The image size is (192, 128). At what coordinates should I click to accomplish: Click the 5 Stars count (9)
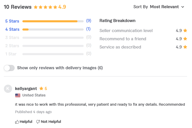tap(89, 21)
